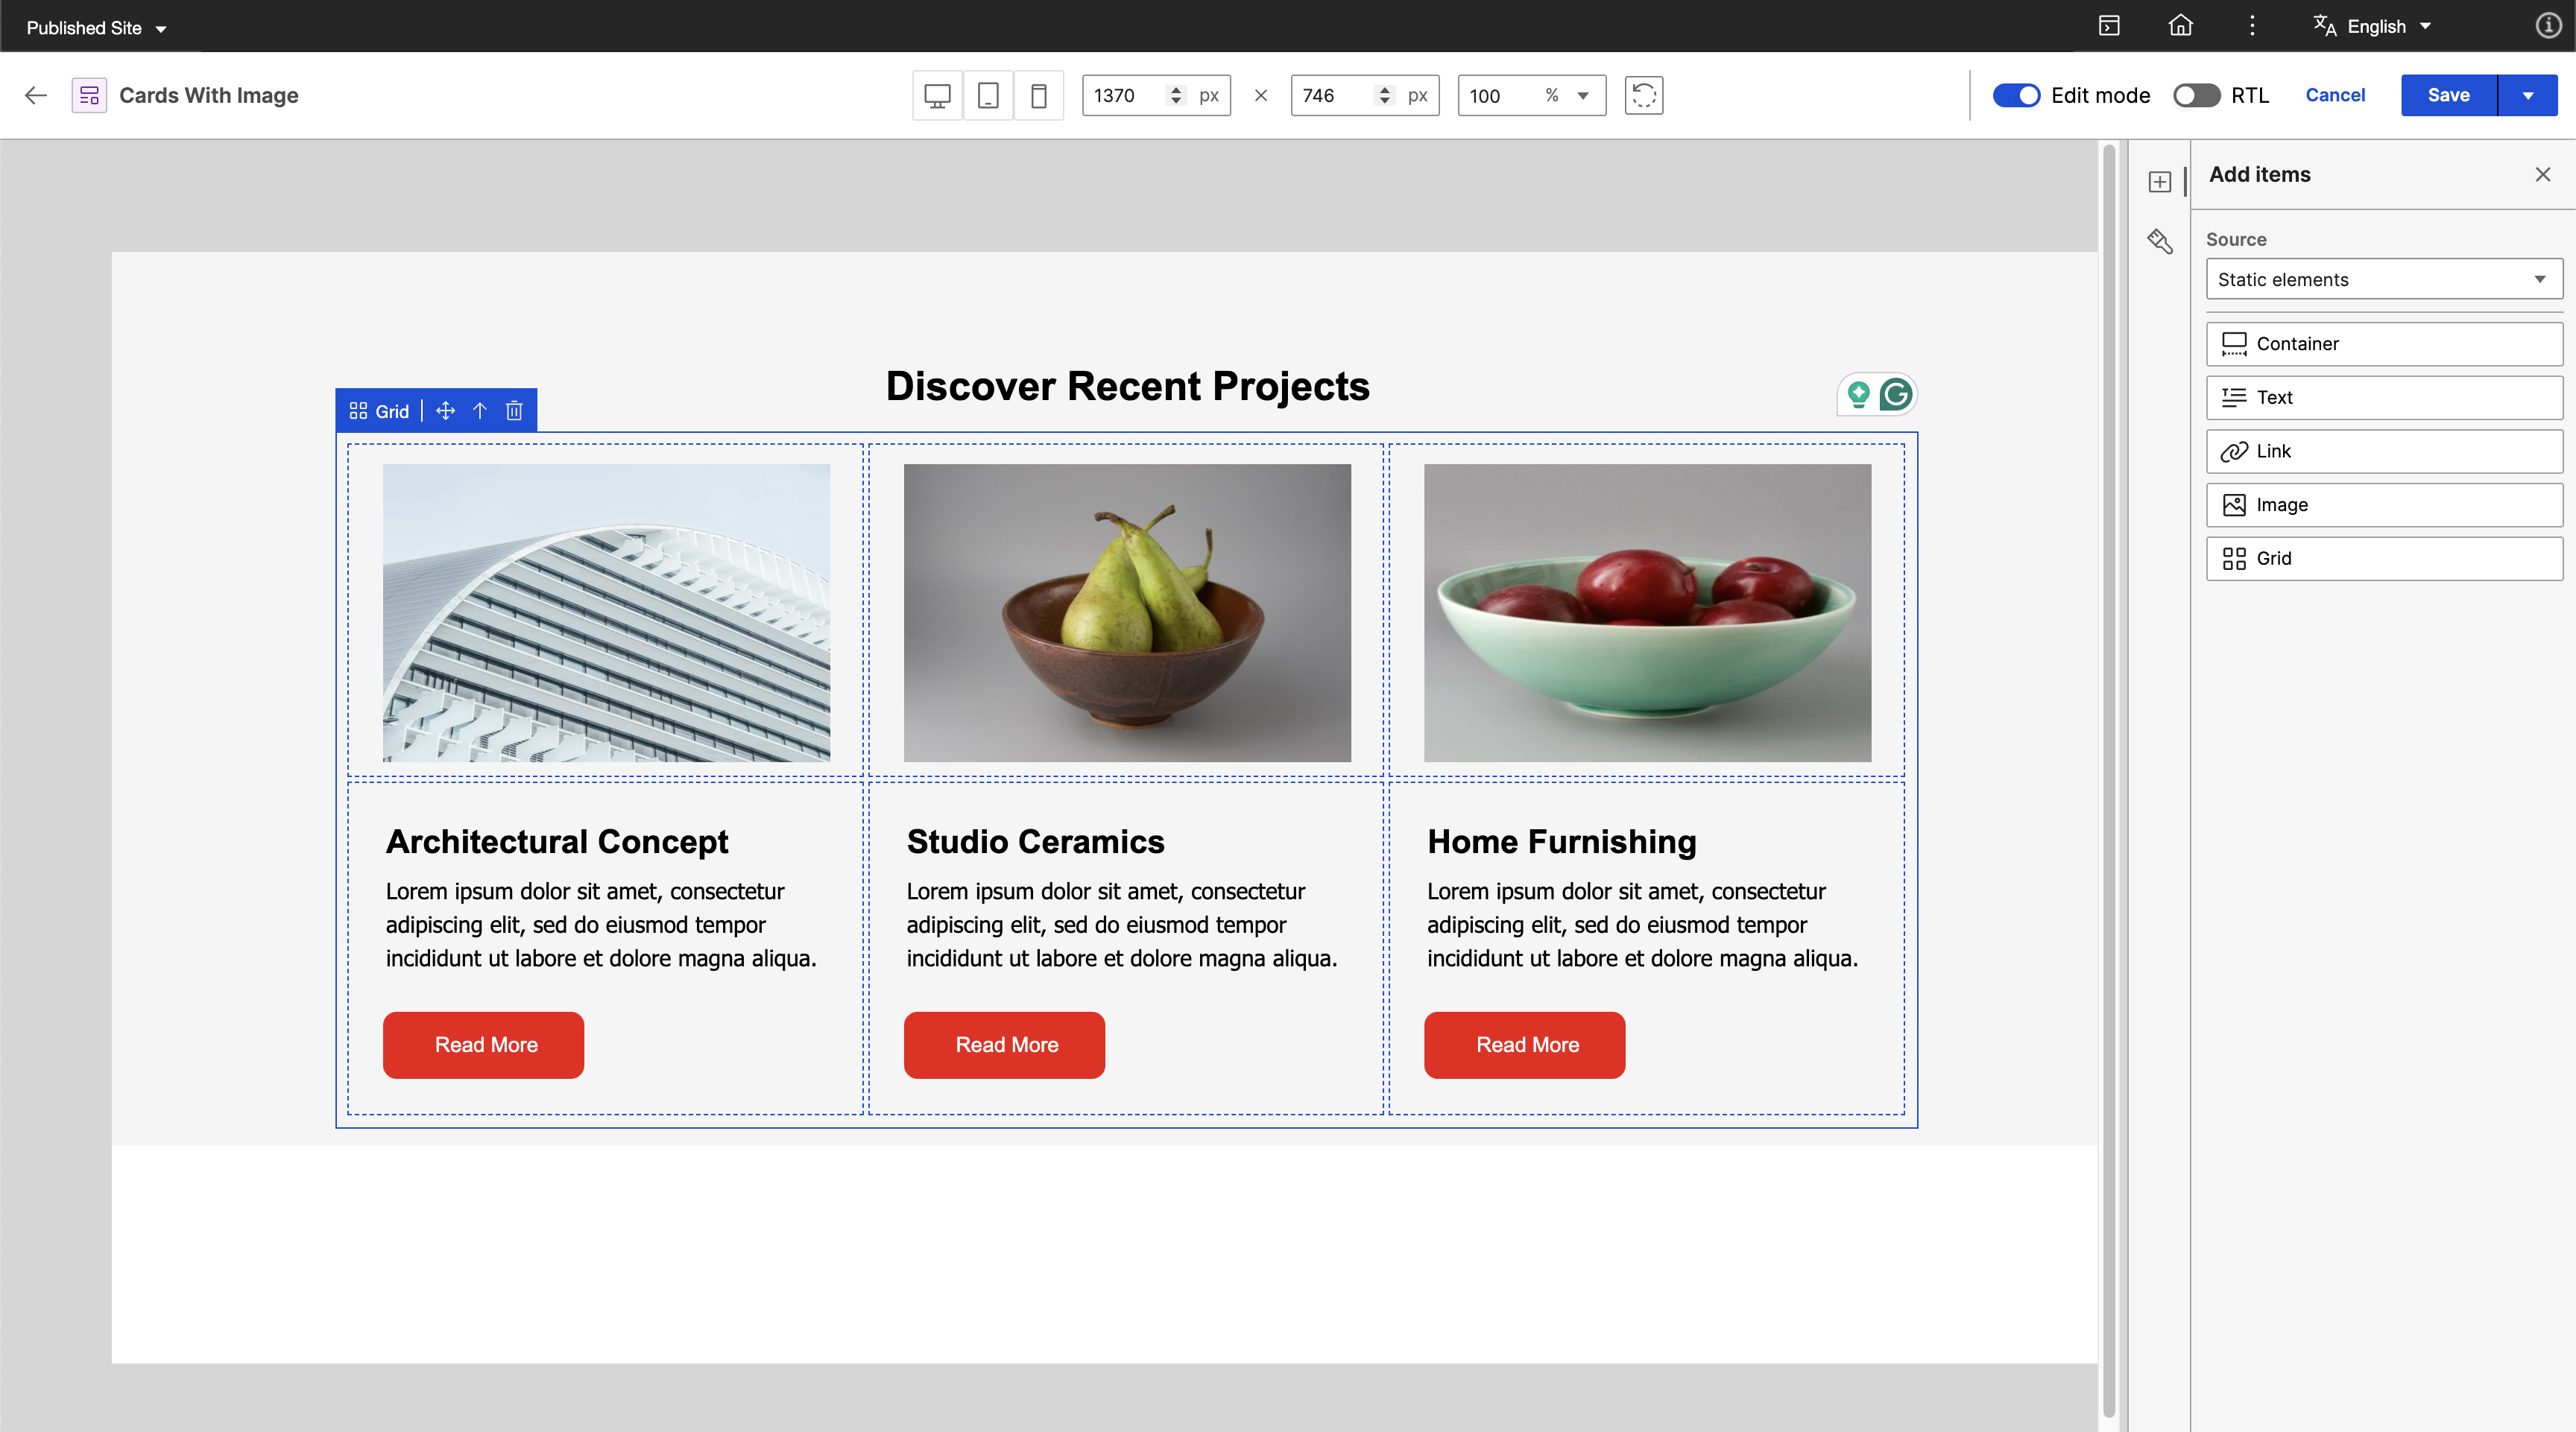Open the Save button dropdown arrow
2576x1432 pixels.
click(2528, 96)
